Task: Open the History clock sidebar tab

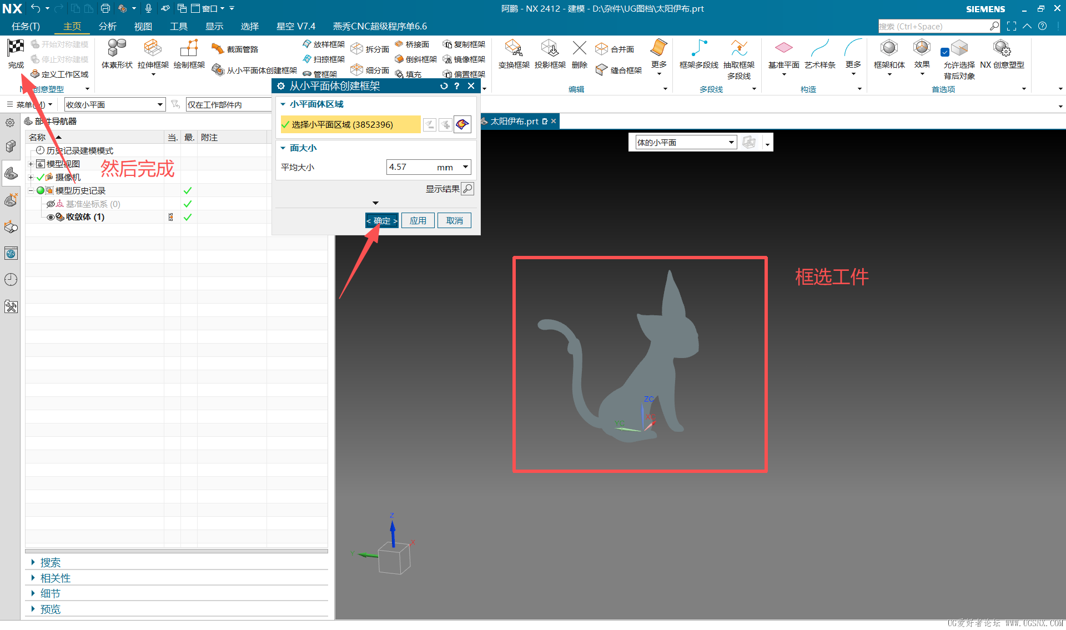Action: (11, 280)
